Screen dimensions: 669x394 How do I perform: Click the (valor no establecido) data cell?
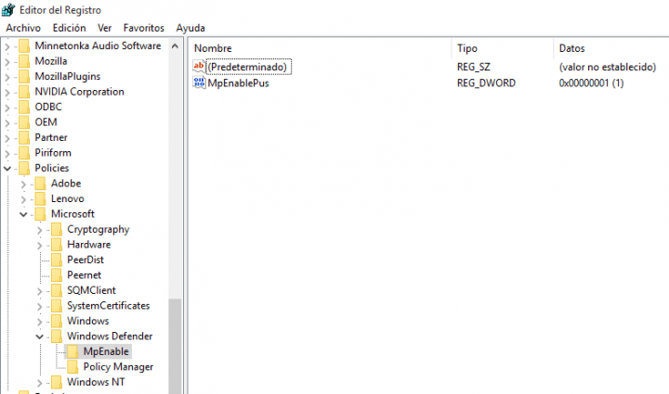click(608, 67)
